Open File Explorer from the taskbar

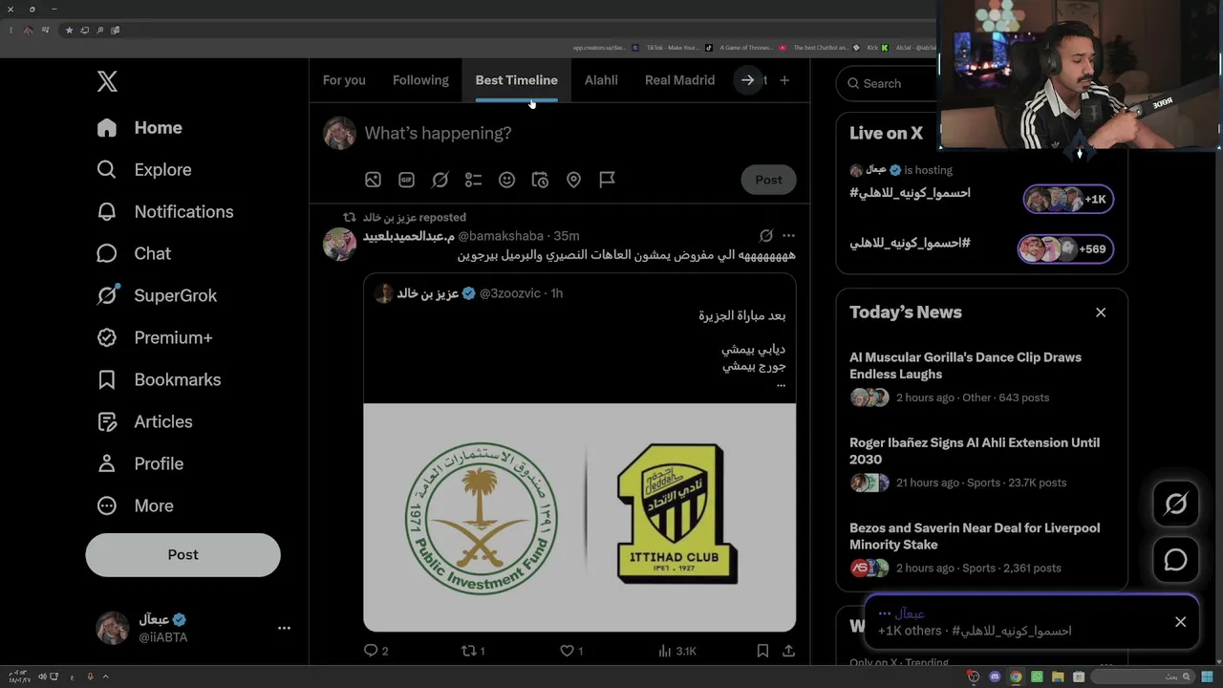pos(1058,677)
